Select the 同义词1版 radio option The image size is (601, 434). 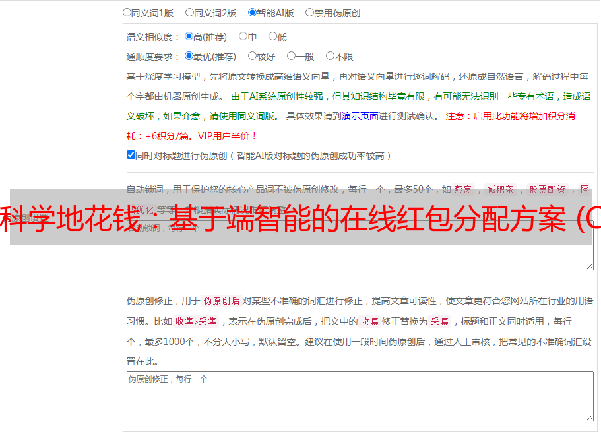point(127,13)
